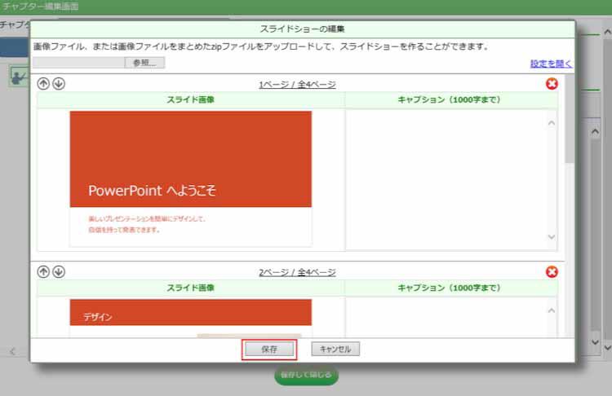Click the left arrow in background window
Viewport: 612px width, 396px height.
coord(12,351)
